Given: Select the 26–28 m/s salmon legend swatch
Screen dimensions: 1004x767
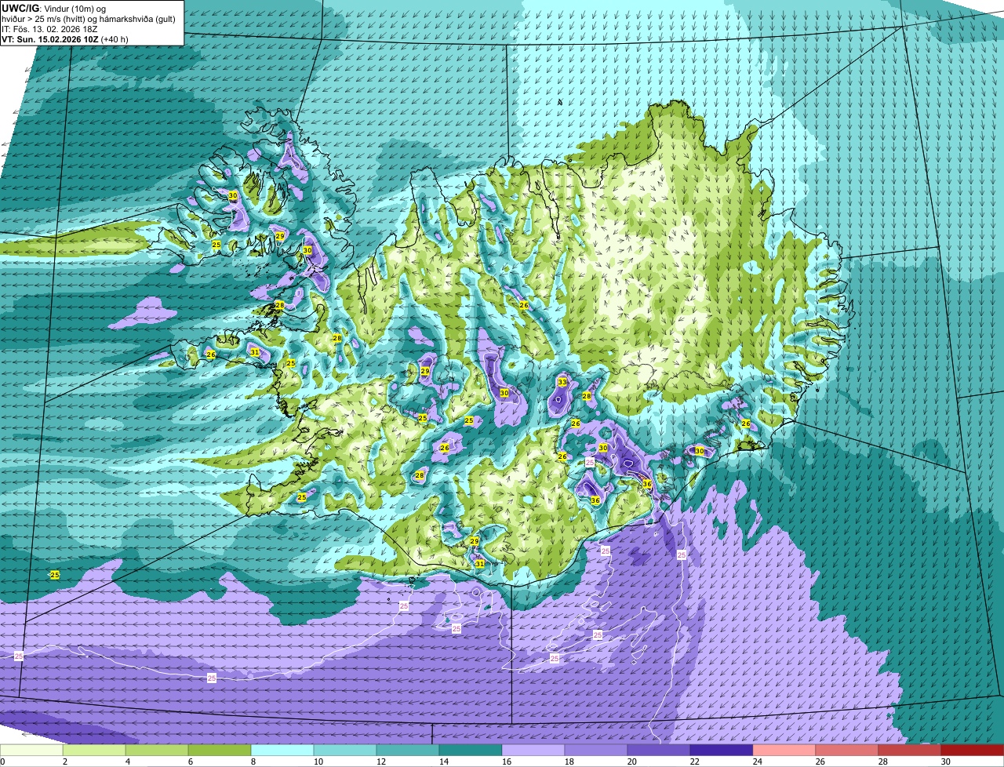Looking at the screenshot, I should pos(847,750).
